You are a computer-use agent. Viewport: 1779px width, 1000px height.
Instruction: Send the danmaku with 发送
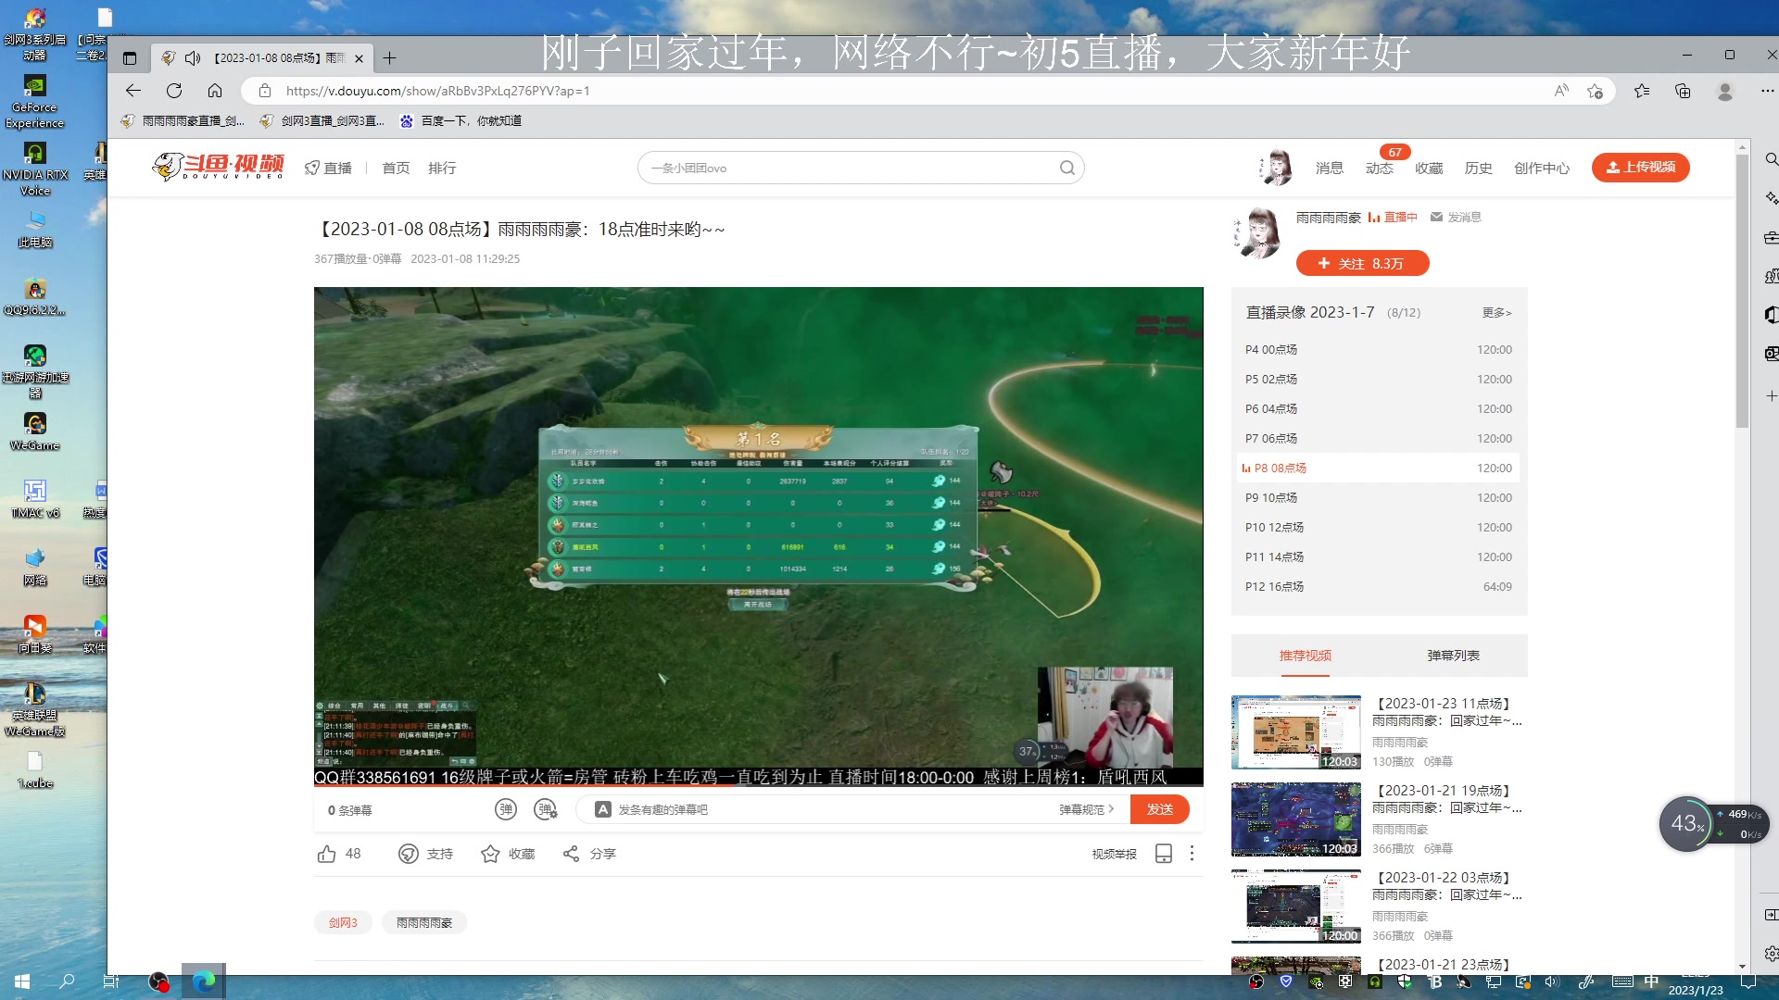(x=1160, y=809)
